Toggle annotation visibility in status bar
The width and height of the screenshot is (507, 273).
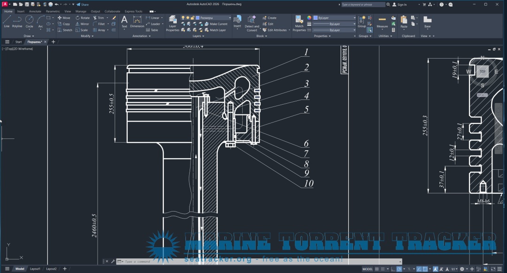pos(435,269)
